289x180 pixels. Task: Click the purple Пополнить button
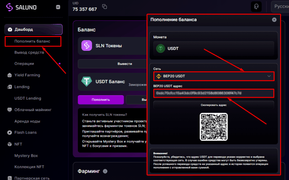101,100
